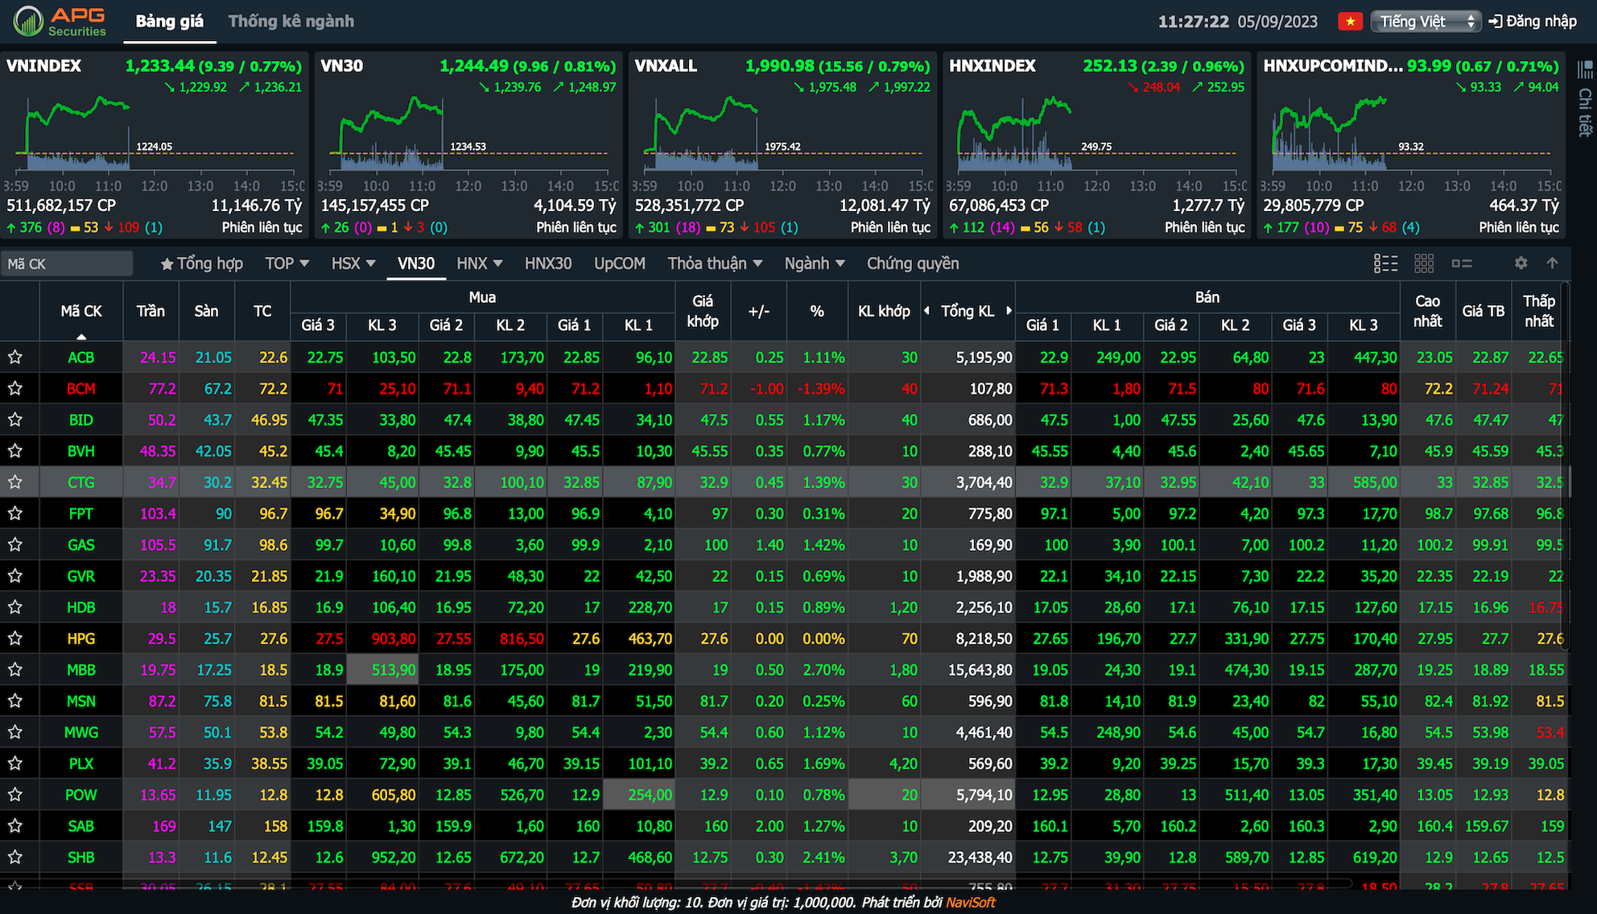Select the Tổng hợp tab
The image size is (1597, 914).
pos(201,263)
